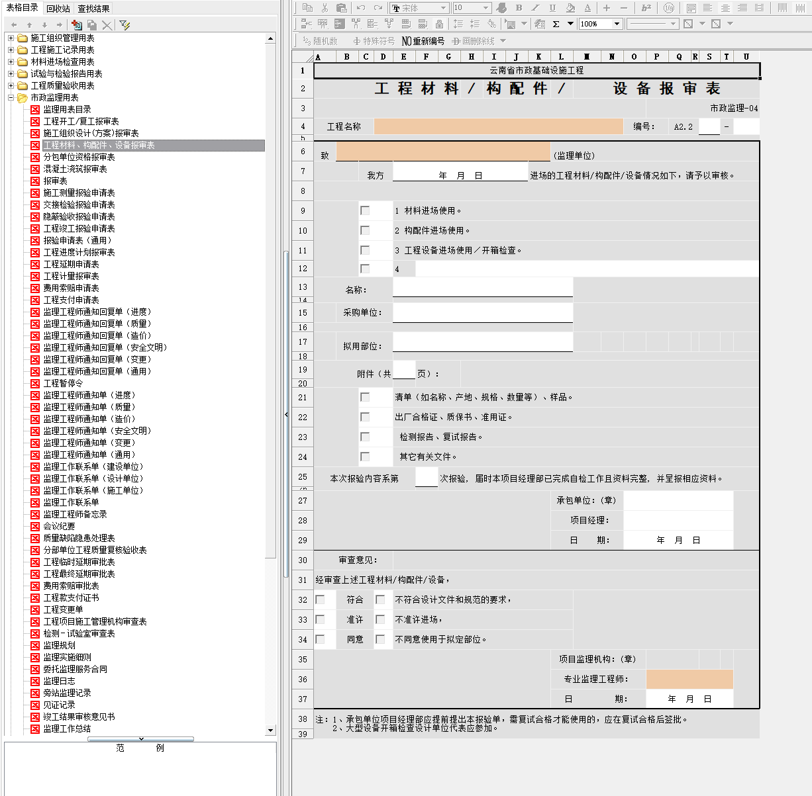Click the orange 专业监理工程师 signature cell
Viewport: 812px width, 796px height.
pyautogui.click(x=689, y=679)
